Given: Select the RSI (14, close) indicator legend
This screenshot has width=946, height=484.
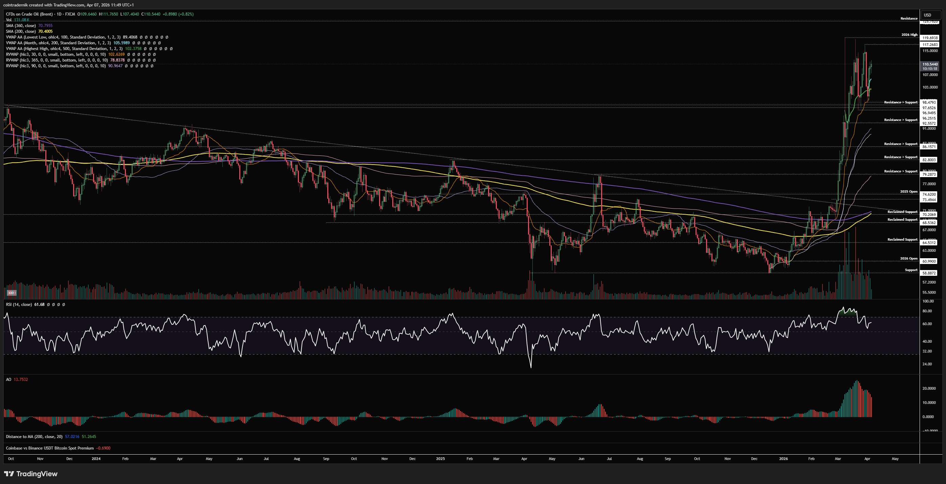Looking at the screenshot, I should coord(19,304).
